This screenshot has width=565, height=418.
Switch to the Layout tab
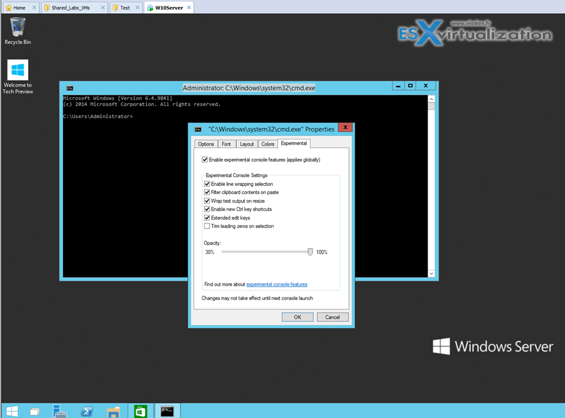[247, 144]
